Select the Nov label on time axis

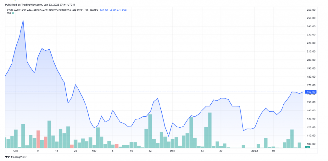[94, 150]
